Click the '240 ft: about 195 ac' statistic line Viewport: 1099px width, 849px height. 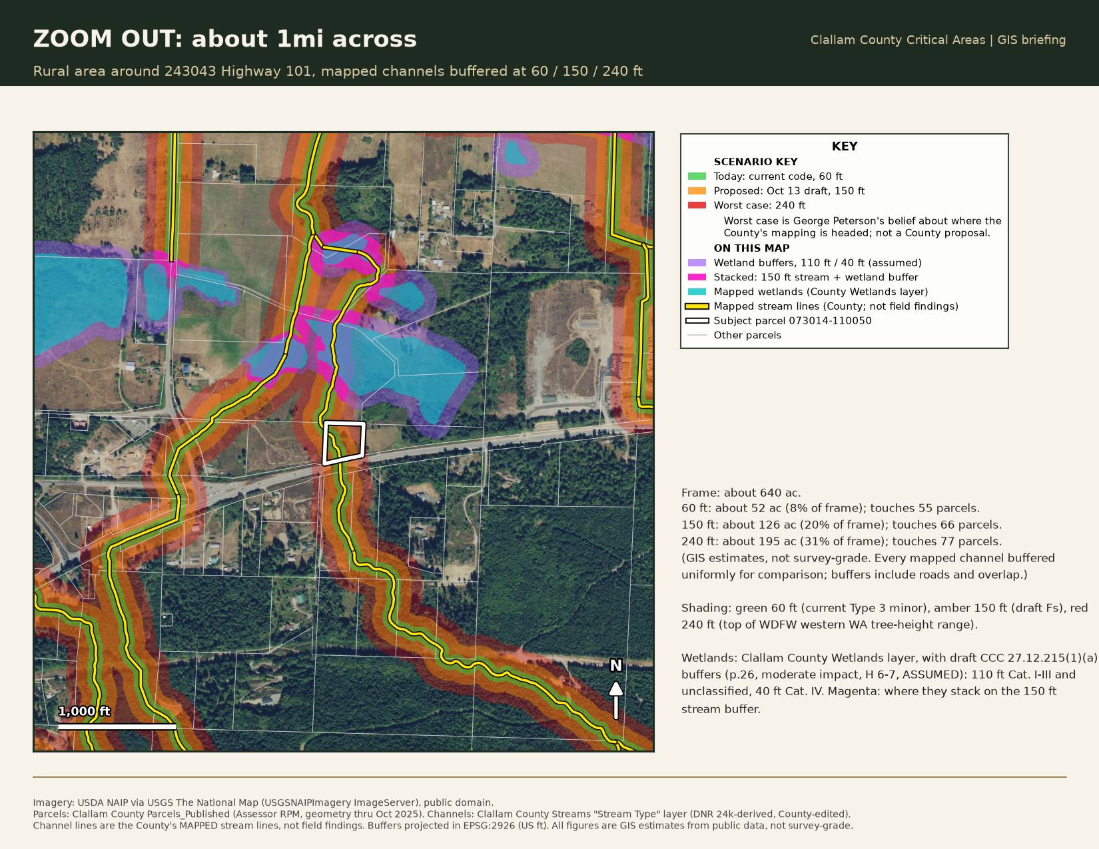pos(841,542)
